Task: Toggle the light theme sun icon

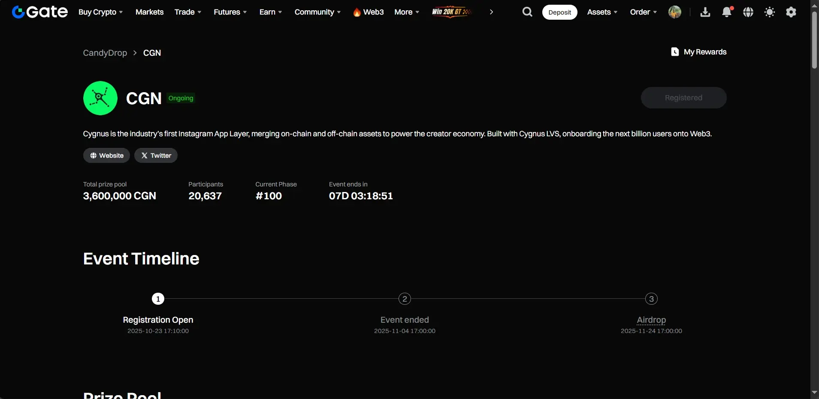Action: pyautogui.click(x=770, y=12)
